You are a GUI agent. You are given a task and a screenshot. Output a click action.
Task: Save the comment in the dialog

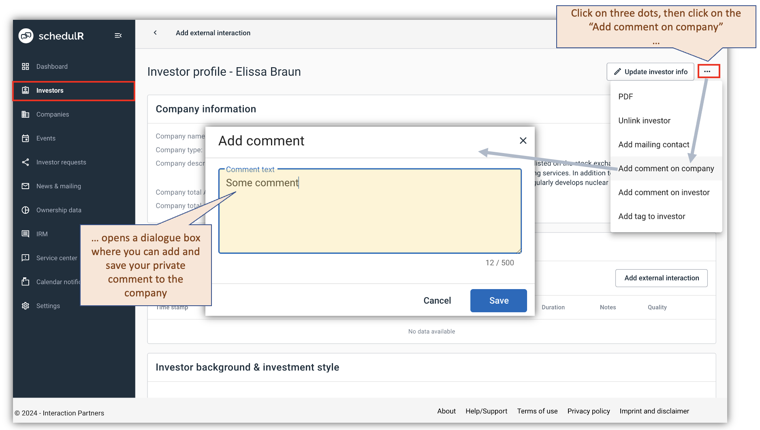[x=498, y=300]
